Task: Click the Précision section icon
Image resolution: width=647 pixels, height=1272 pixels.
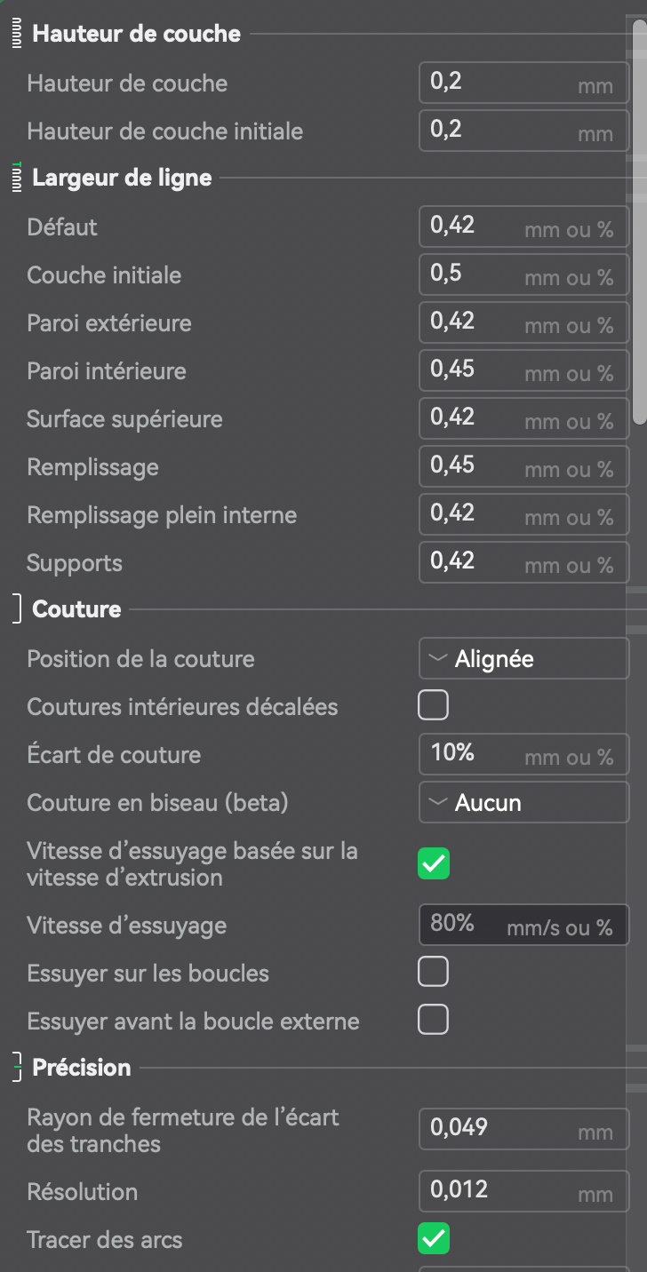Action: click(x=16, y=1068)
